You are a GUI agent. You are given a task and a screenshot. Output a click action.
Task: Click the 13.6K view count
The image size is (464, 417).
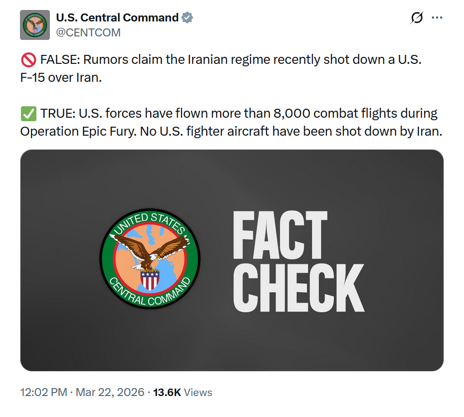click(x=167, y=393)
